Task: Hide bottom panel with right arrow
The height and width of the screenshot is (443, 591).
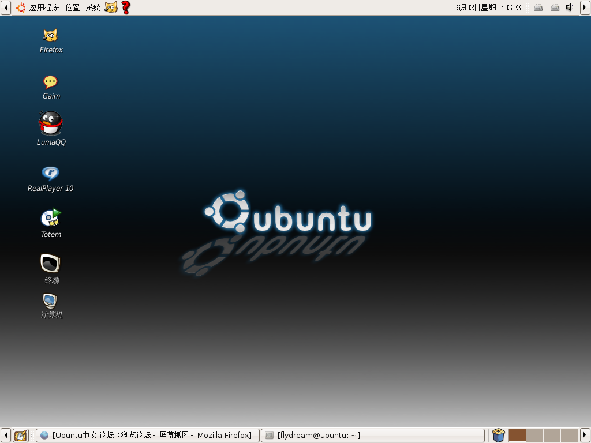Action: pos(585,436)
